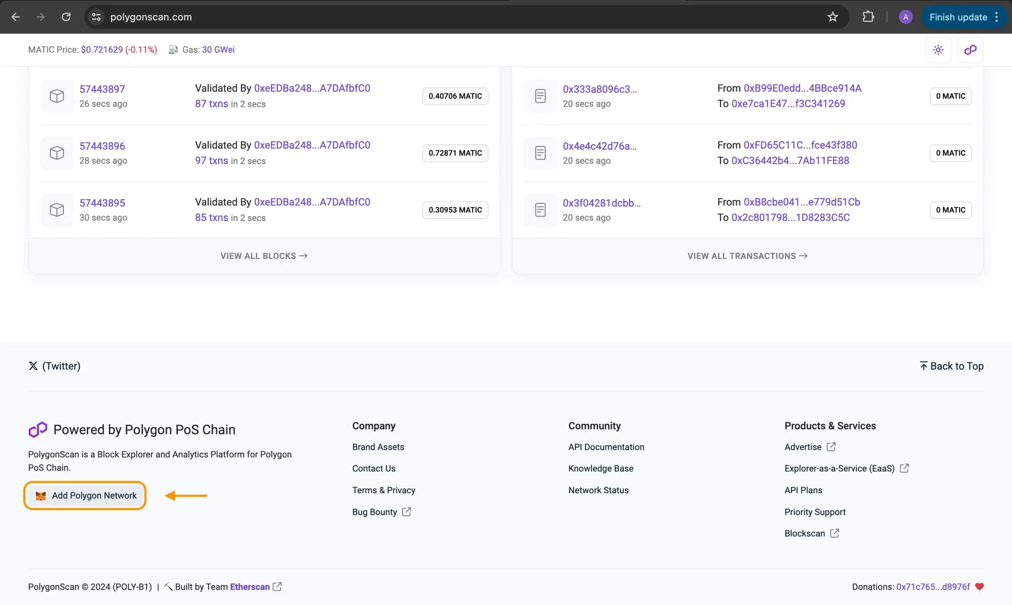Open Explorer-as-a-Service (EaaS) link

pos(846,469)
